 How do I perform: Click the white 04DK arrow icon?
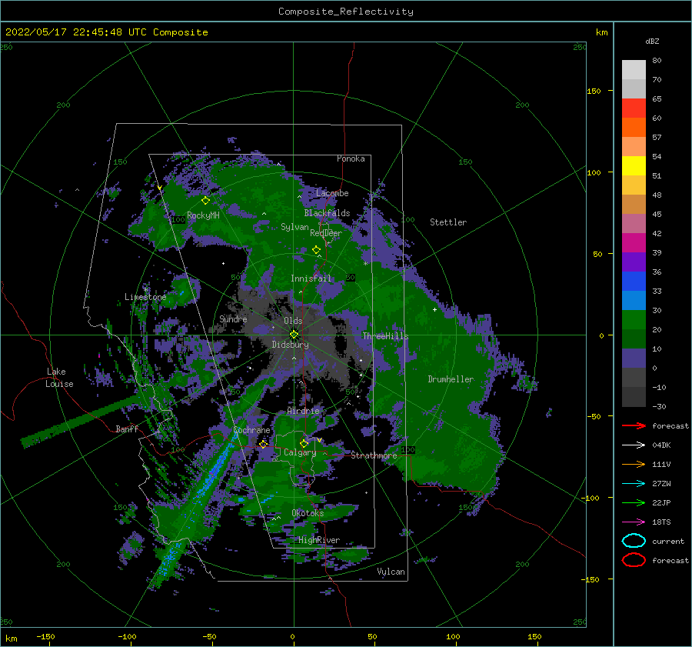634,445
